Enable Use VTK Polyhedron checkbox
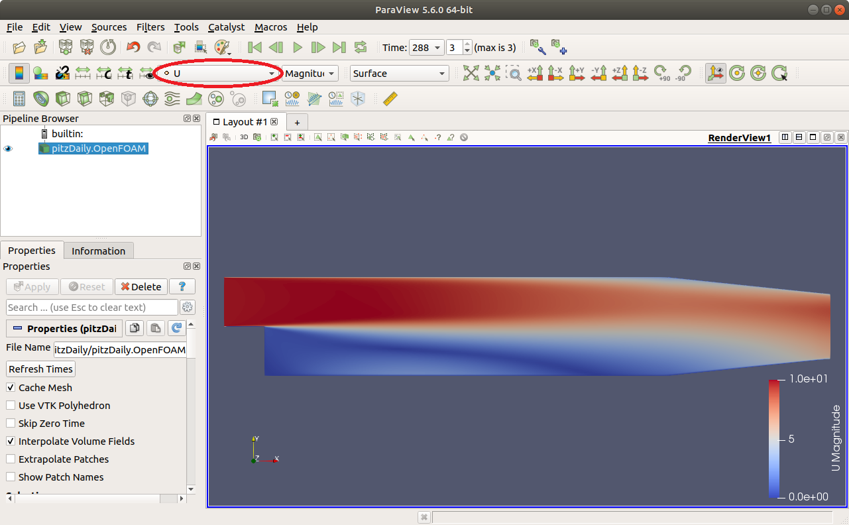Screen dimensions: 849x525 click(x=11, y=405)
